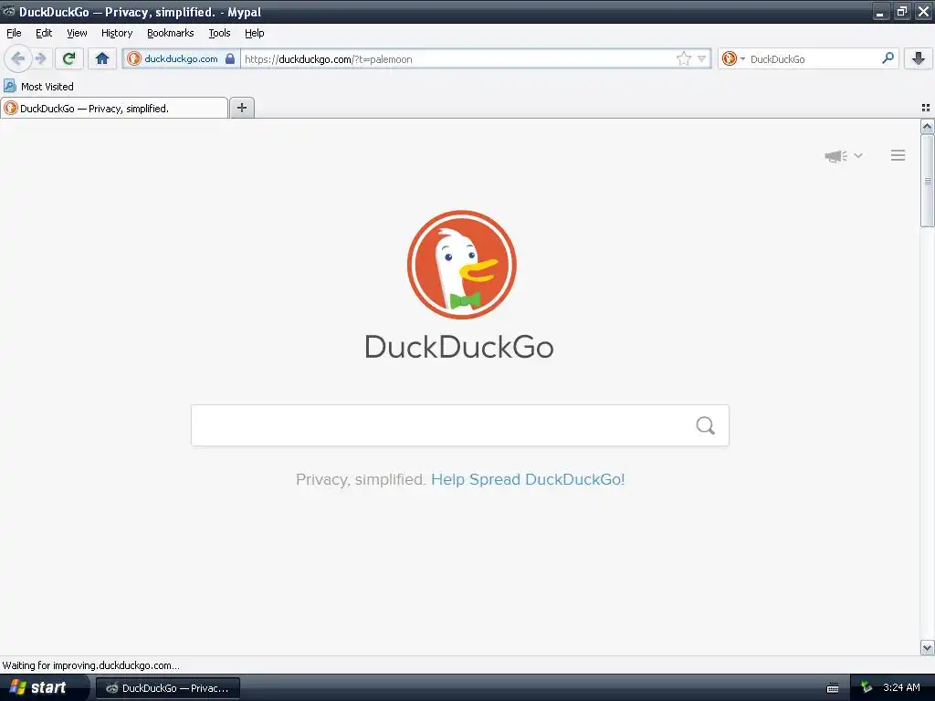
Task: Open the View menu
Action: click(x=77, y=33)
